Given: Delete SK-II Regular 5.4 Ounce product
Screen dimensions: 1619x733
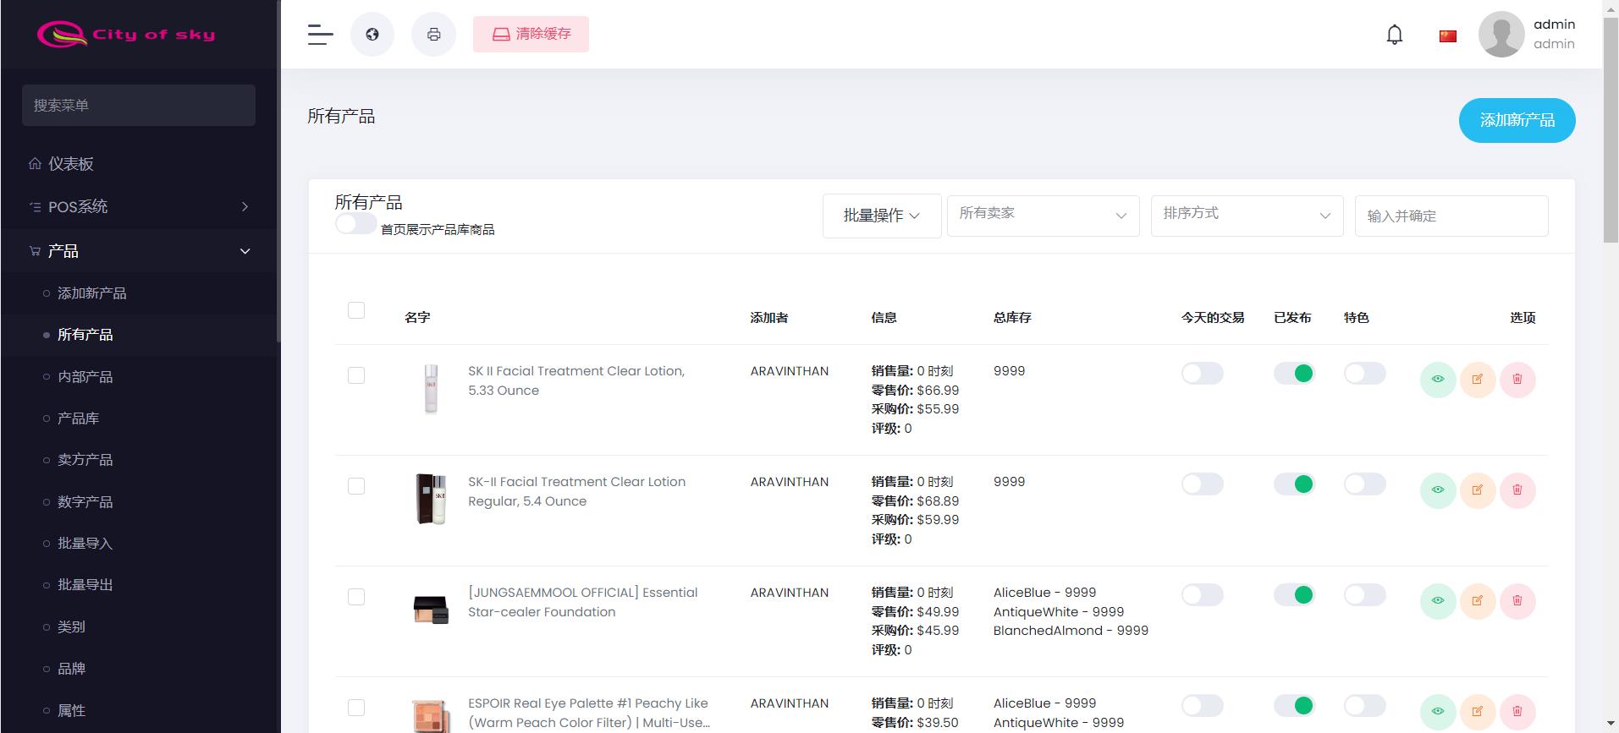Looking at the screenshot, I should [1517, 490].
